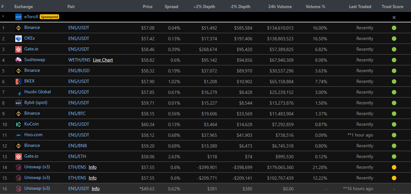Sort table by Trust Score header
This screenshot has height=194, width=411.
pos(392,6)
